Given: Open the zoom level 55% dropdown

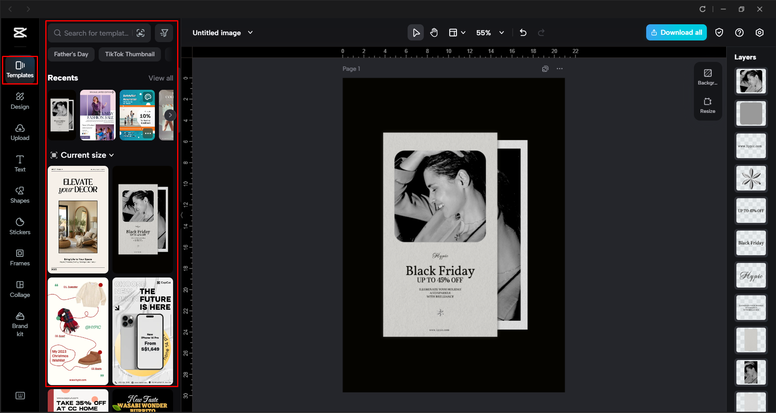Looking at the screenshot, I should 490,32.
